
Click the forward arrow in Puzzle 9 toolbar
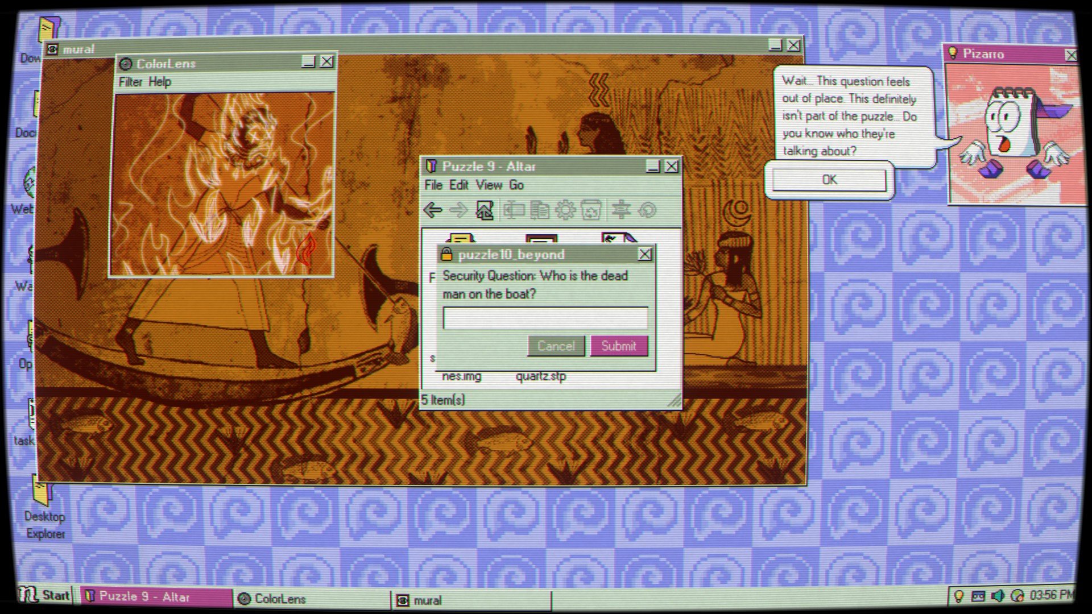[x=458, y=210]
